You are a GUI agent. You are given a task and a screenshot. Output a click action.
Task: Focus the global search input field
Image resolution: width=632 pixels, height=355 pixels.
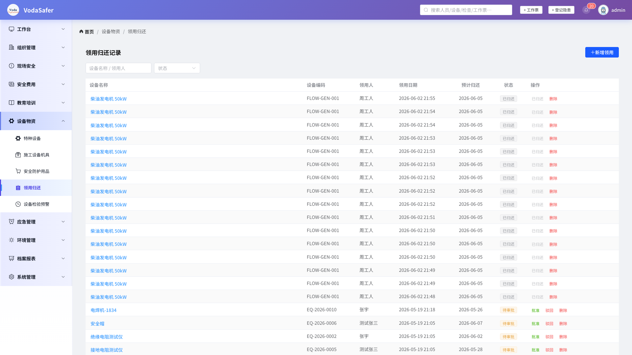point(466,10)
